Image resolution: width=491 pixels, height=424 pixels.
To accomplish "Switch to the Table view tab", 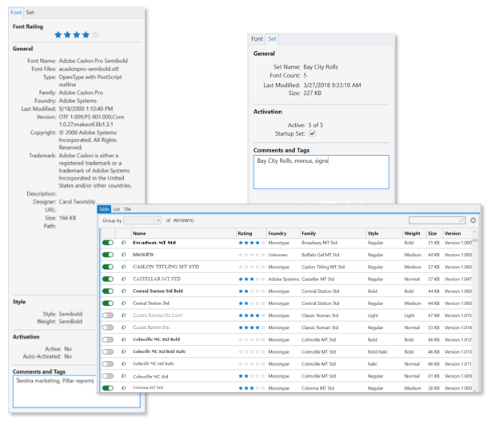I will click(x=104, y=209).
